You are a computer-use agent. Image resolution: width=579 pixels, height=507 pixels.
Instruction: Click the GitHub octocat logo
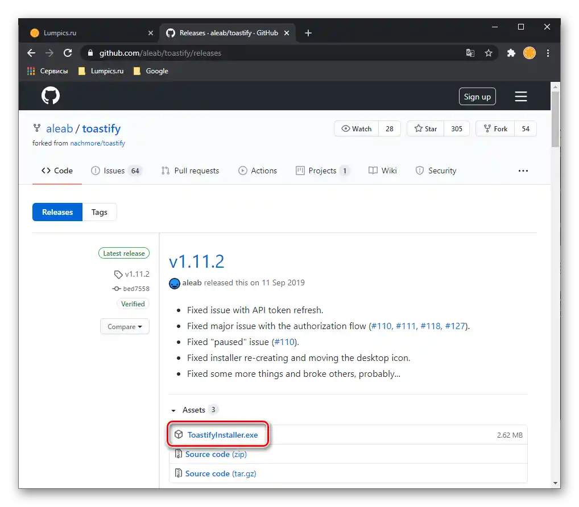point(51,96)
